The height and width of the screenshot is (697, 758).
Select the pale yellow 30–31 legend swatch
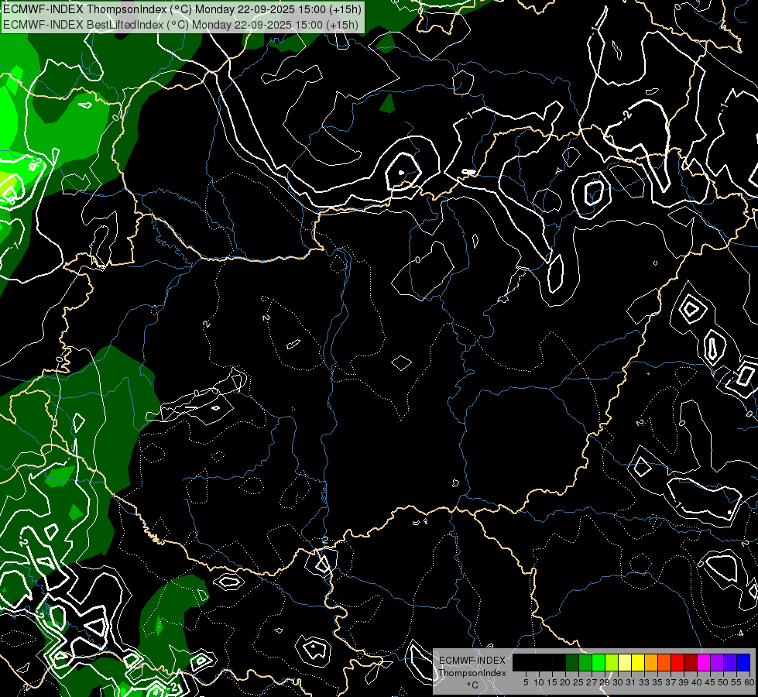[x=625, y=663]
